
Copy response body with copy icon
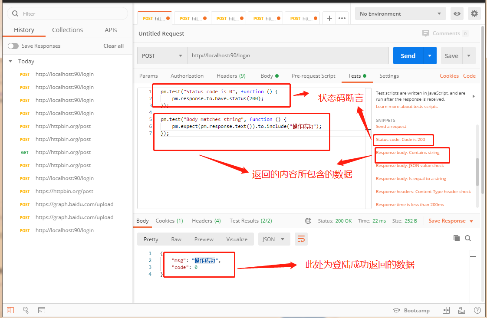(456, 238)
